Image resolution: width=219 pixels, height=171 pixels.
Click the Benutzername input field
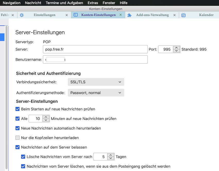(x=95, y=59)
